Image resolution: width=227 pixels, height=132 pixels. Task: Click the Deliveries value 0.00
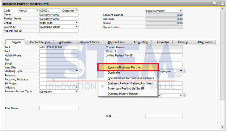(164, 19)
